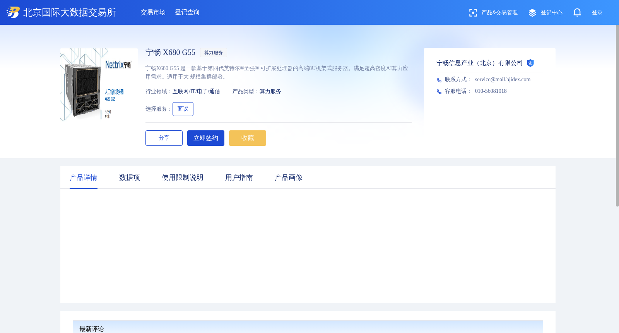Click the phone icon beside 联系方式
This screenshot has width=619, height=333.
tap(439, 80)
